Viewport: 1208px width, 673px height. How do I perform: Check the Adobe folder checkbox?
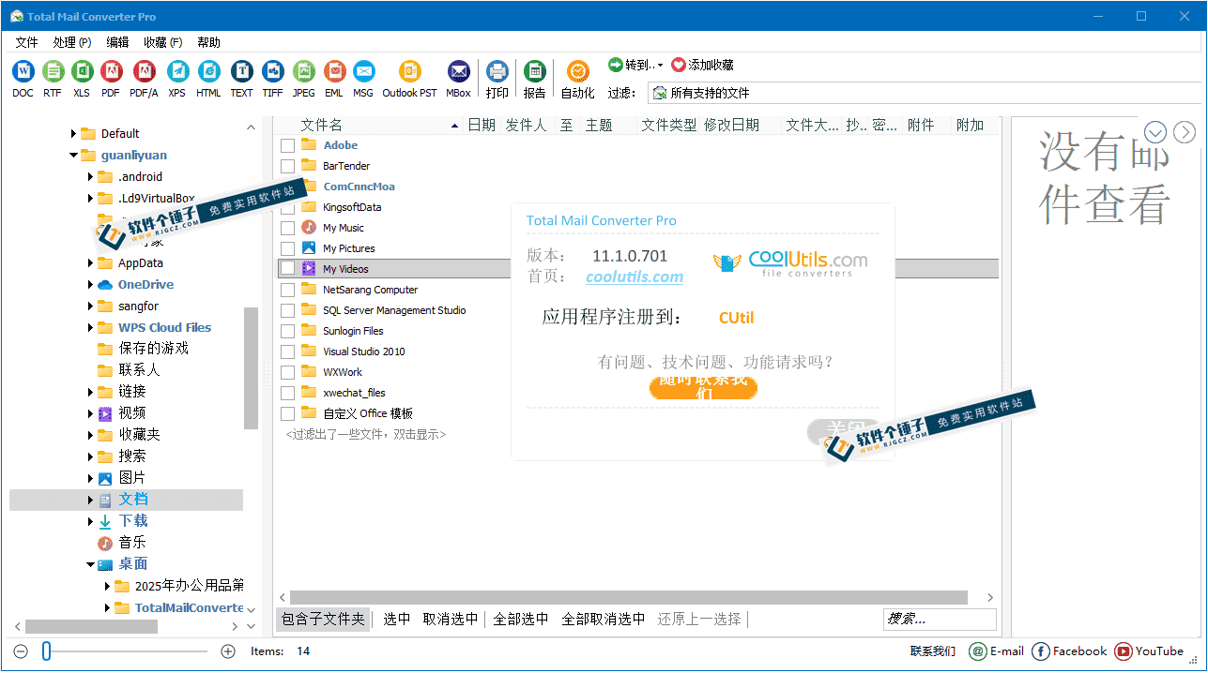[287, 145]
